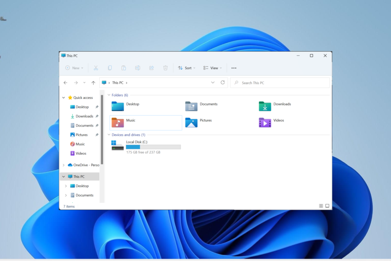Image resolution: width=391 pixels, height=261 pixels.
Task: Open the New dropdown menu
Action: pos(74,68)
